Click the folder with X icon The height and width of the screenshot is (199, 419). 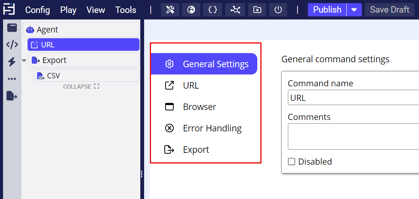(x=257, y=10)
